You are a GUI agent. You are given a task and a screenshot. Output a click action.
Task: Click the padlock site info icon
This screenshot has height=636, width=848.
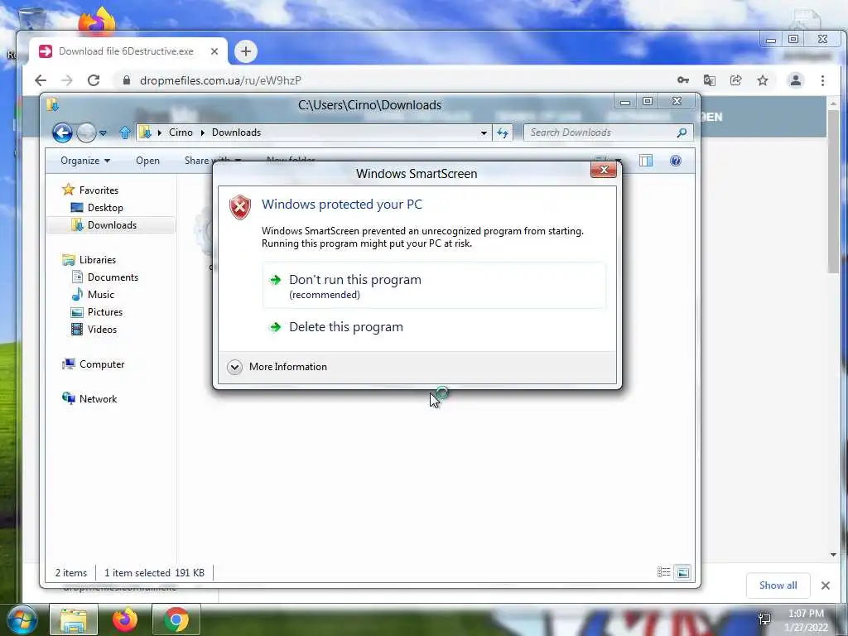pos(127,80)
